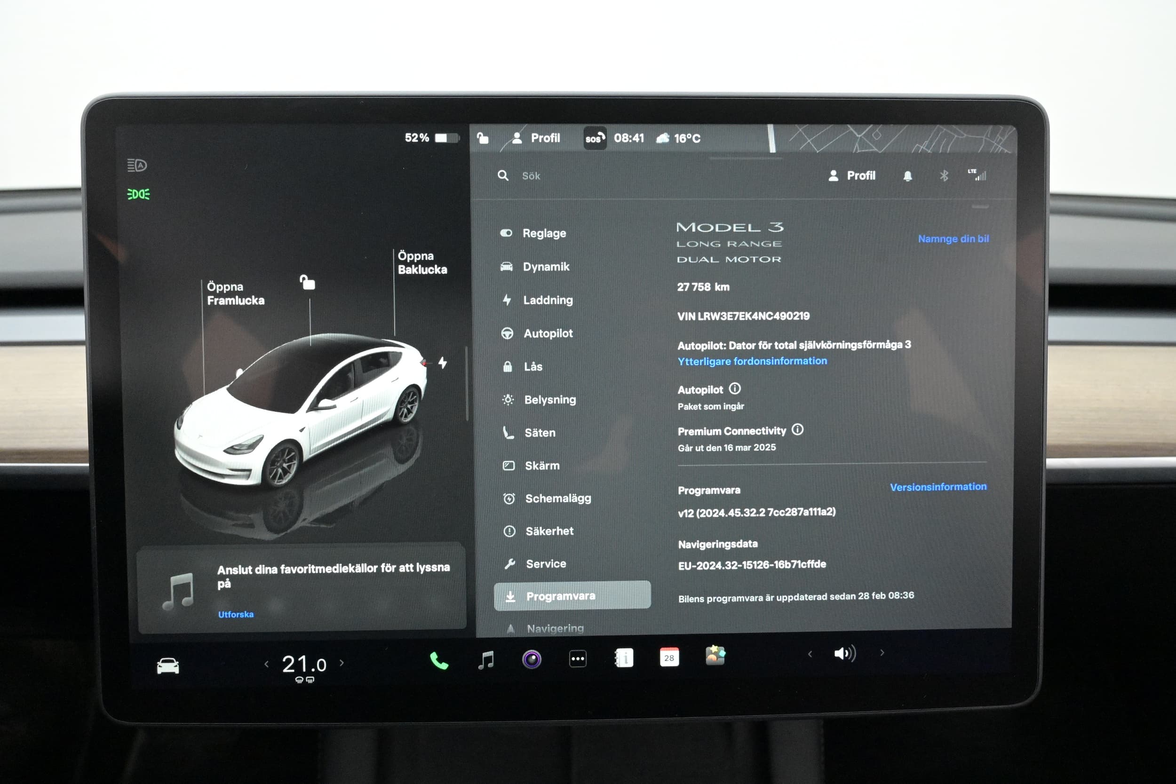Raise cabin temperature with right chevron

point(342,663)
